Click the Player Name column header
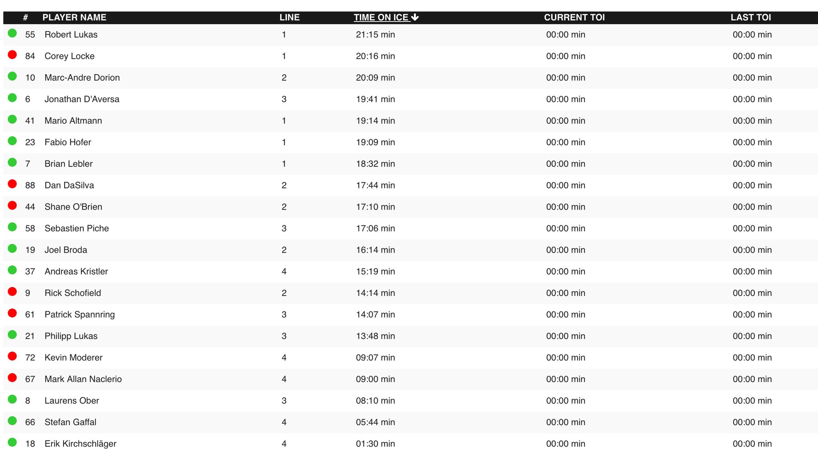The height and width of the screenshot is (463, 818). click(x=74, y=17)
